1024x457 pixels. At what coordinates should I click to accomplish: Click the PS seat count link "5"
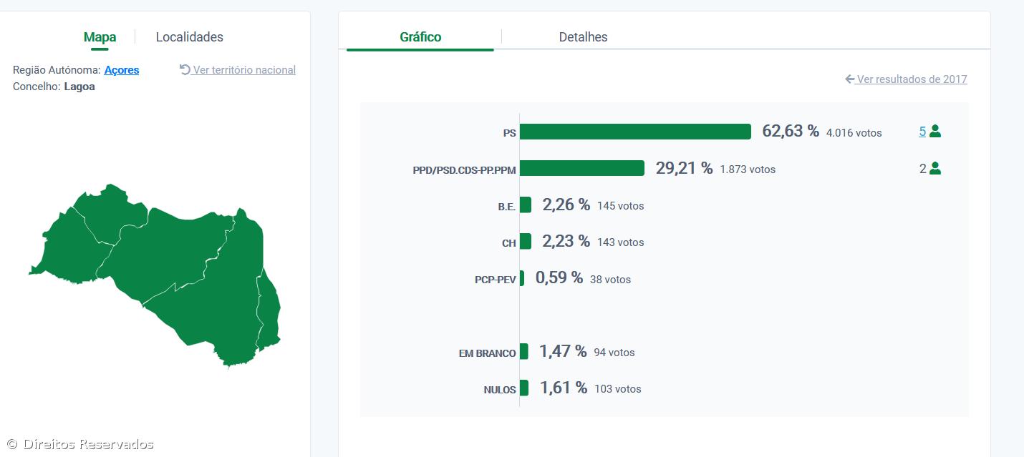click(922, 132)
